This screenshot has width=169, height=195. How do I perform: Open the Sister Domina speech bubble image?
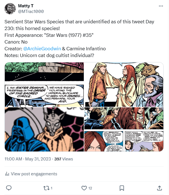point(44,84)
